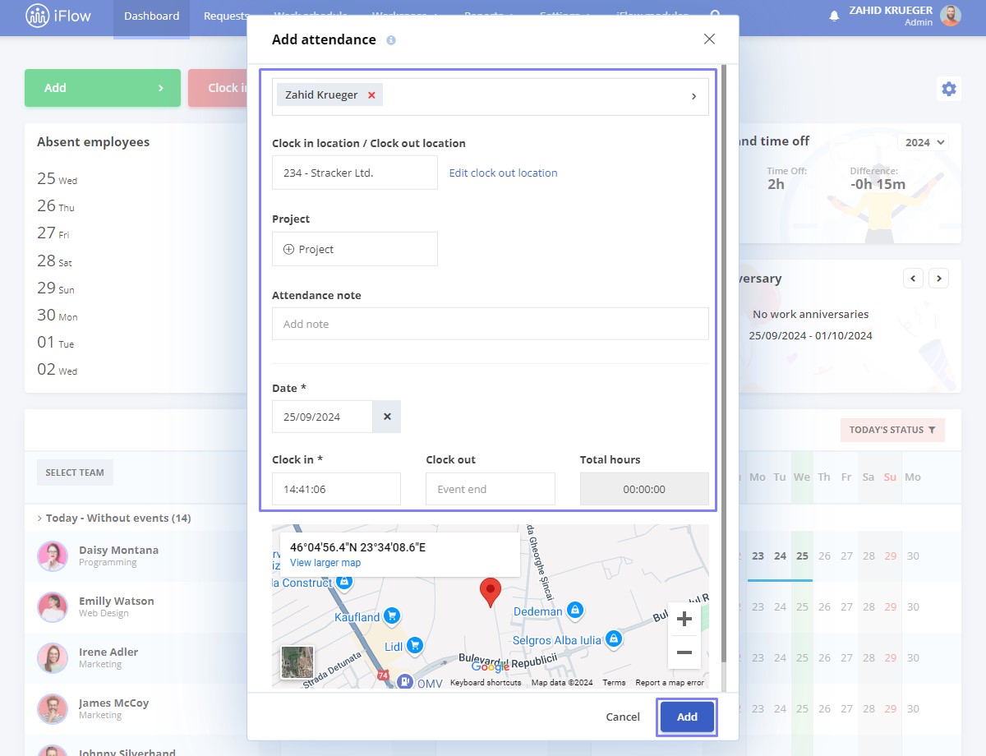Open TODAY'S STATUS filter
Image resolution: width=986 pixels, height=756 pixels.
tap(892, 430)
